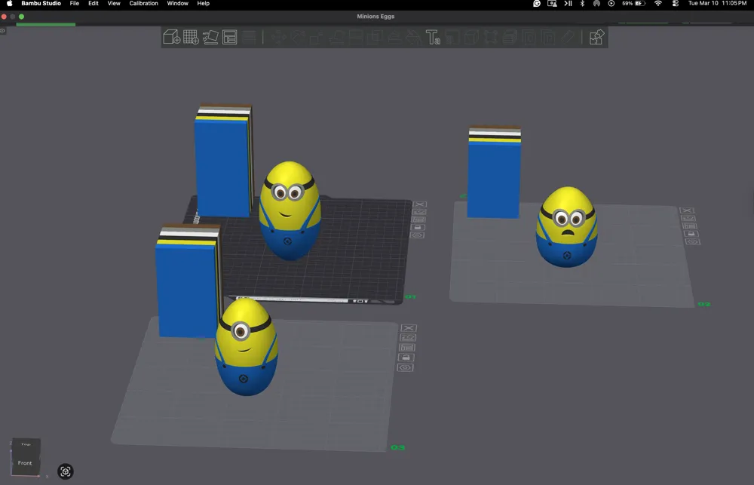
Task: Click the Arrange all objects icon
Action: (229, 37)
